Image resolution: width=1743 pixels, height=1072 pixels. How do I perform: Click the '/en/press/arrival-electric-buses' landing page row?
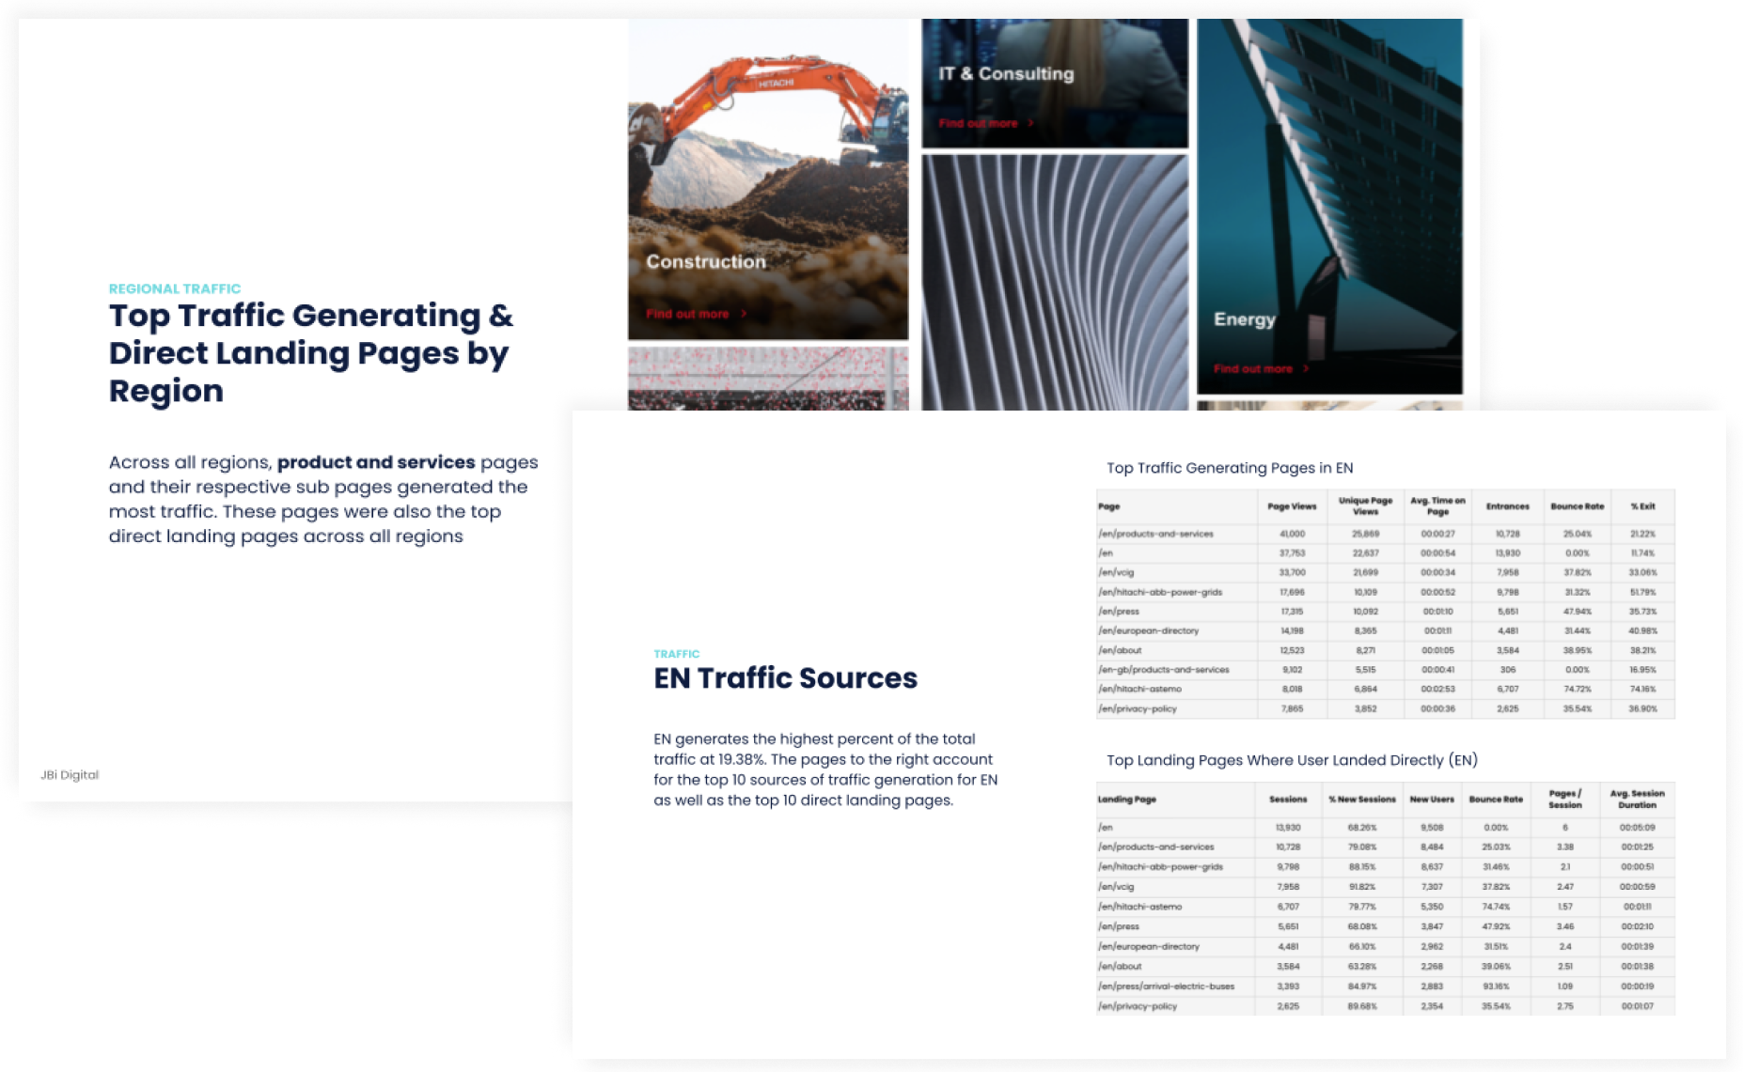pos(1386,987)
